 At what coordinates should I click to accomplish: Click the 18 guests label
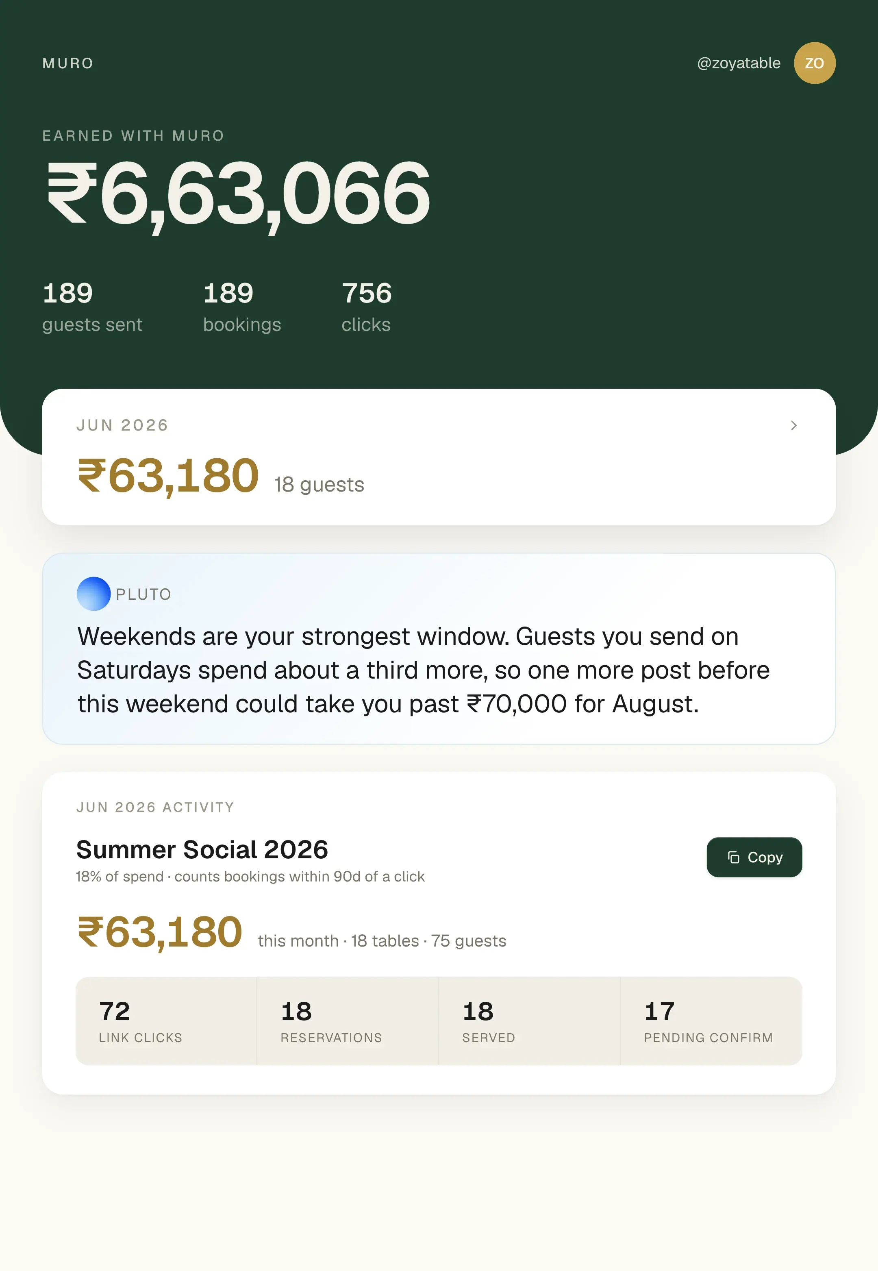coord(319,485)
